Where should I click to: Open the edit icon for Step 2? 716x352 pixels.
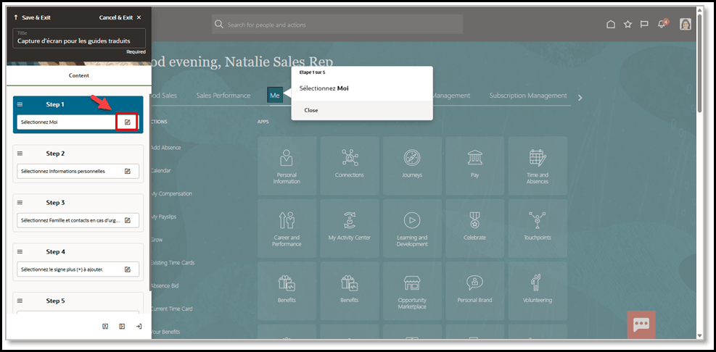click(128, 172)
